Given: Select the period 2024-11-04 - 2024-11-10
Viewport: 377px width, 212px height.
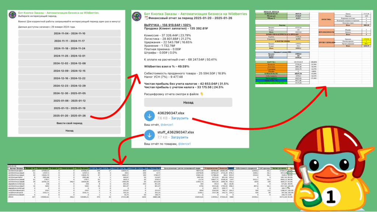Looking at the screenshot, I should point(70,33).
